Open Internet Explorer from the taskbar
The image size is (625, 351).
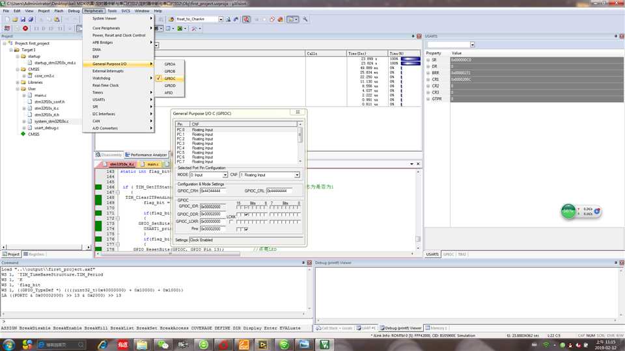point(103,344)
